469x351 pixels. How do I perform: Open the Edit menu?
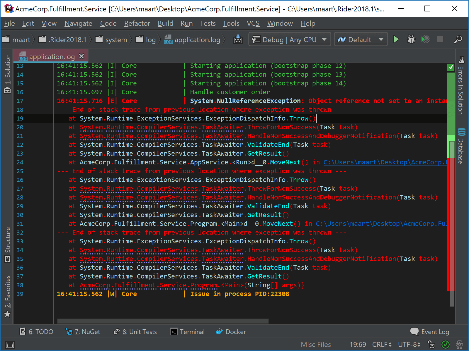(28, 23)
